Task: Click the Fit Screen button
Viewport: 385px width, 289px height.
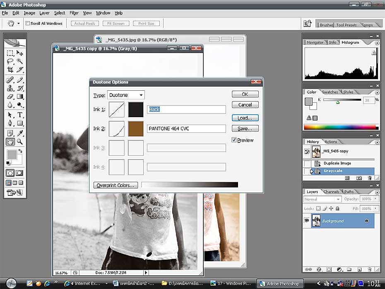Action: pos(115,23)
